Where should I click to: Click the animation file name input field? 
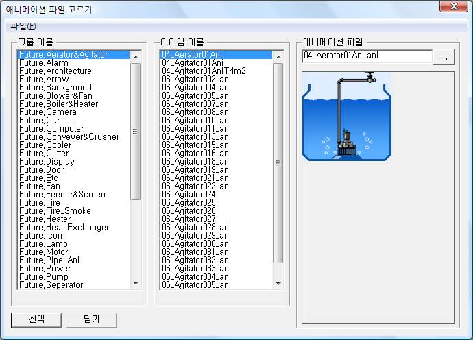tap(367, 56)
